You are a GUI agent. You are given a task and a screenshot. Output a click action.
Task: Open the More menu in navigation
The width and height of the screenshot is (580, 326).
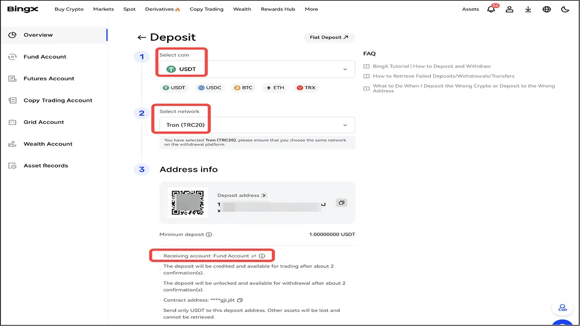tap(311, 9)
